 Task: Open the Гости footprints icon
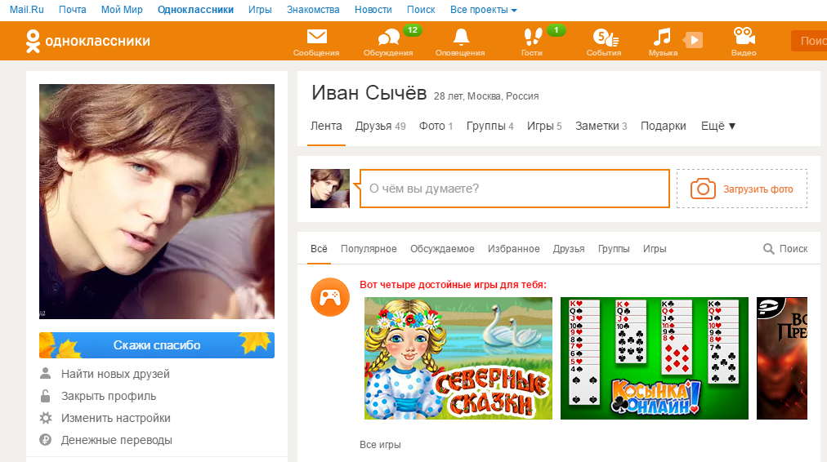click(532, 37)
